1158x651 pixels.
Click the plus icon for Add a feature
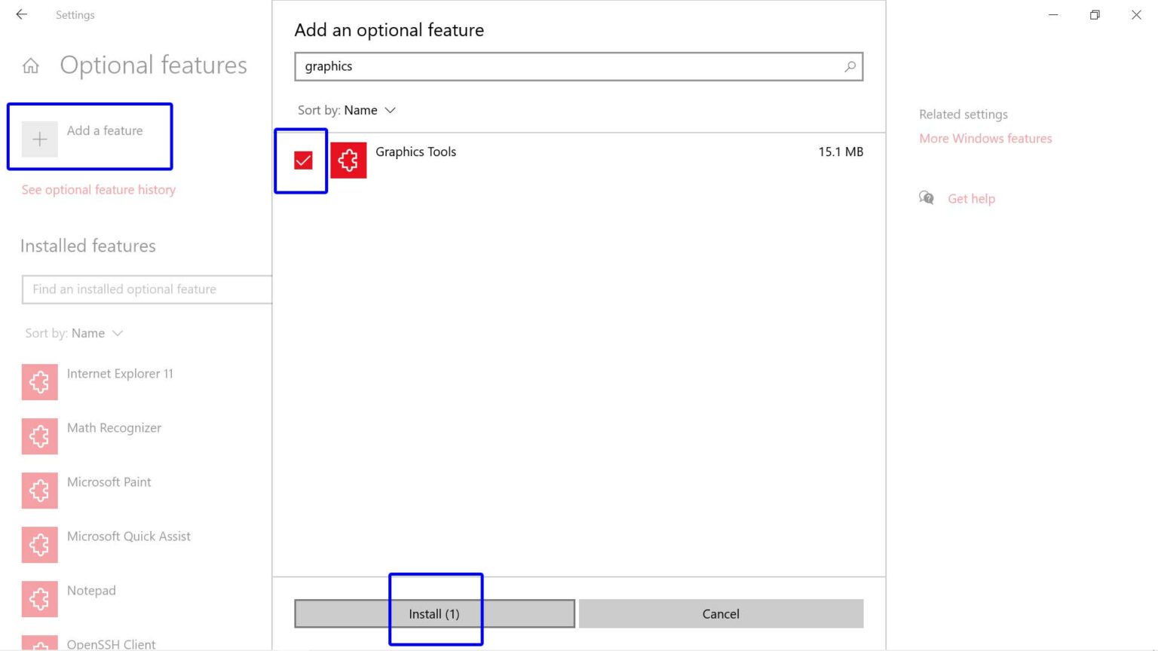(x=40, y=139)
